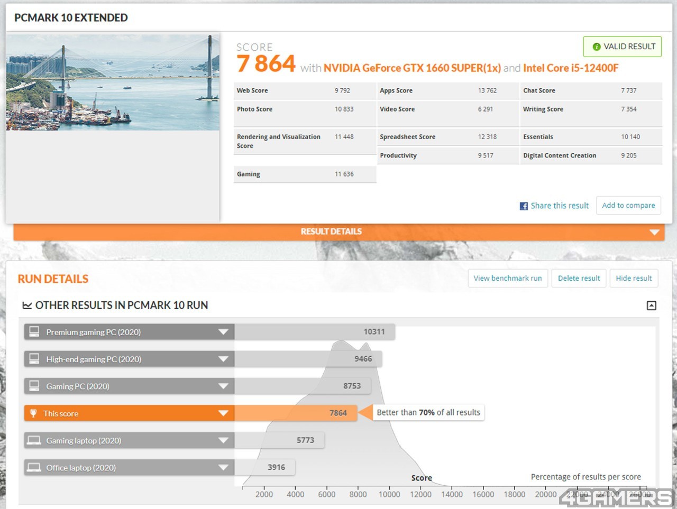Screen dimensions: 677x509
Task: Expand the High-end gaming PC (2020) dropdown
Action: [223, 359]
